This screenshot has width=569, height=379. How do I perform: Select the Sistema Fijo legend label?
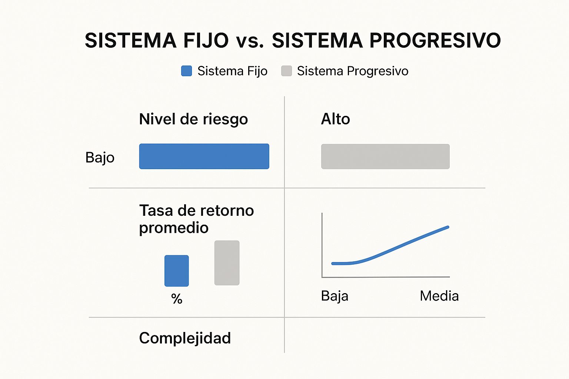[x=232, y=71]
